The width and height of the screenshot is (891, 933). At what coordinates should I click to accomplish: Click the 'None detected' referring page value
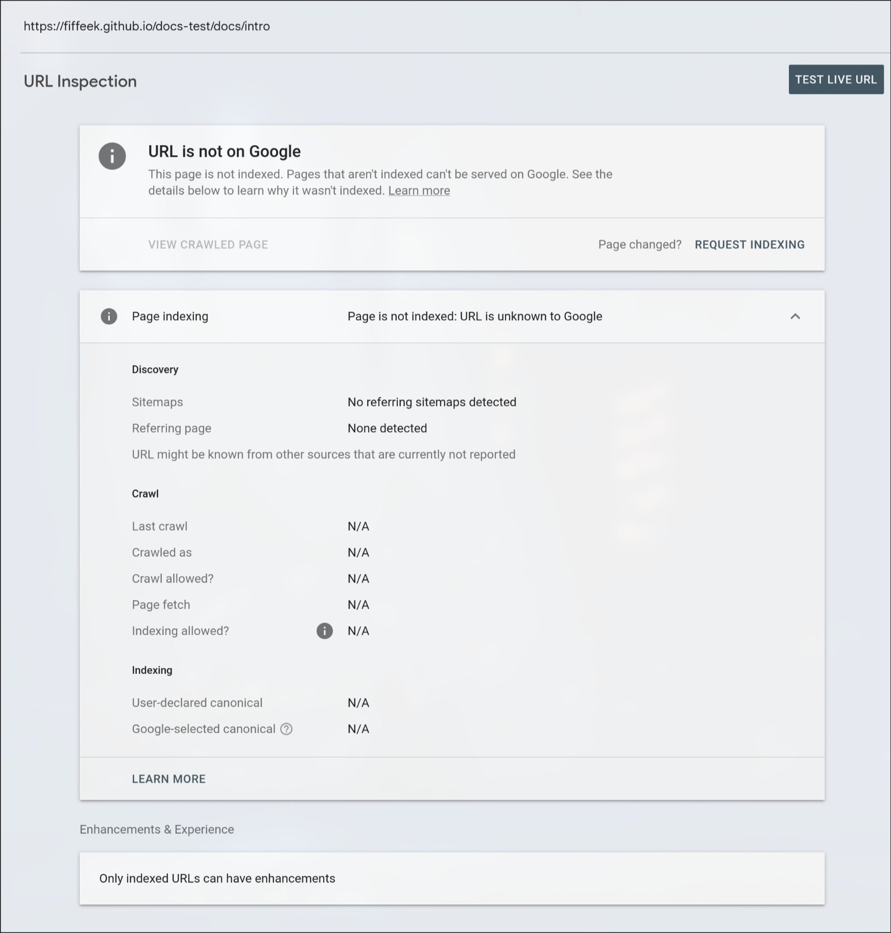click(x=387, y=428)
